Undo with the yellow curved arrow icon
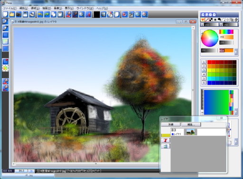243x179 pixels. (40, 15)
